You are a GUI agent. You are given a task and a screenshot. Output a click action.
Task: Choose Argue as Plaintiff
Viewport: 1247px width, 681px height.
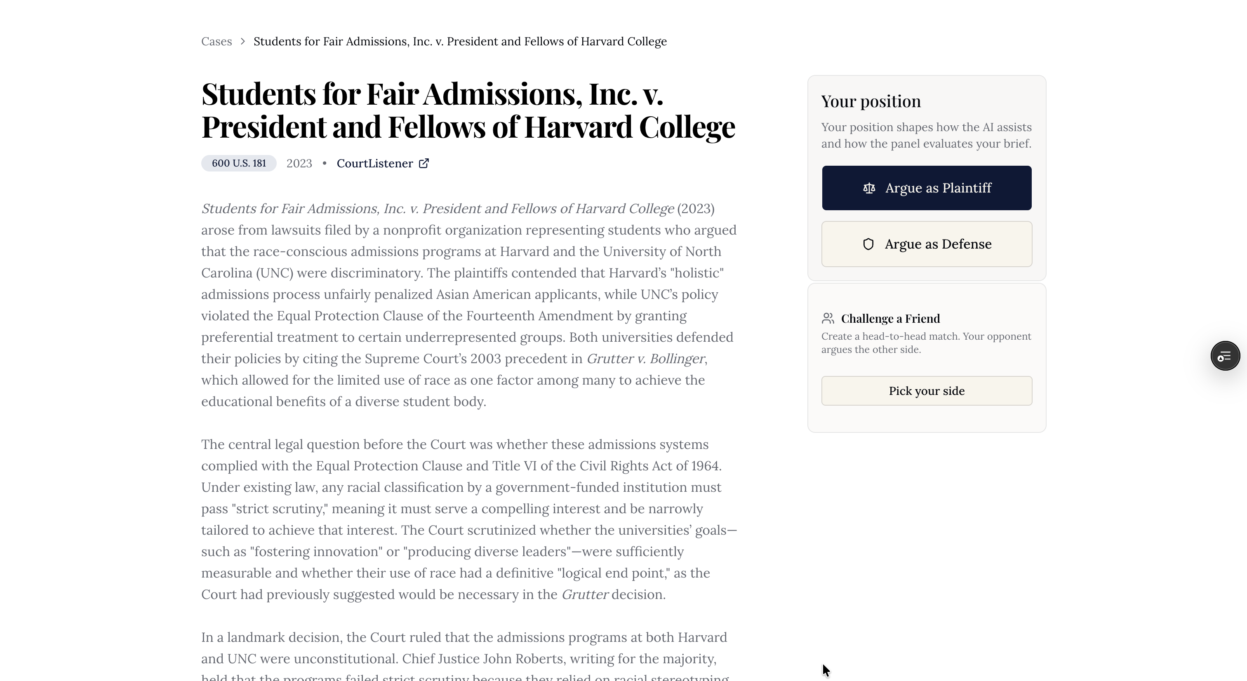click(x=927, y=188)
